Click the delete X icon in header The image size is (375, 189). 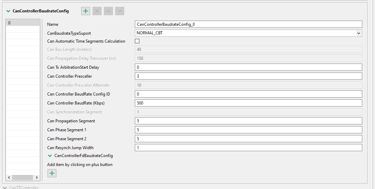[x=97, y=11]
